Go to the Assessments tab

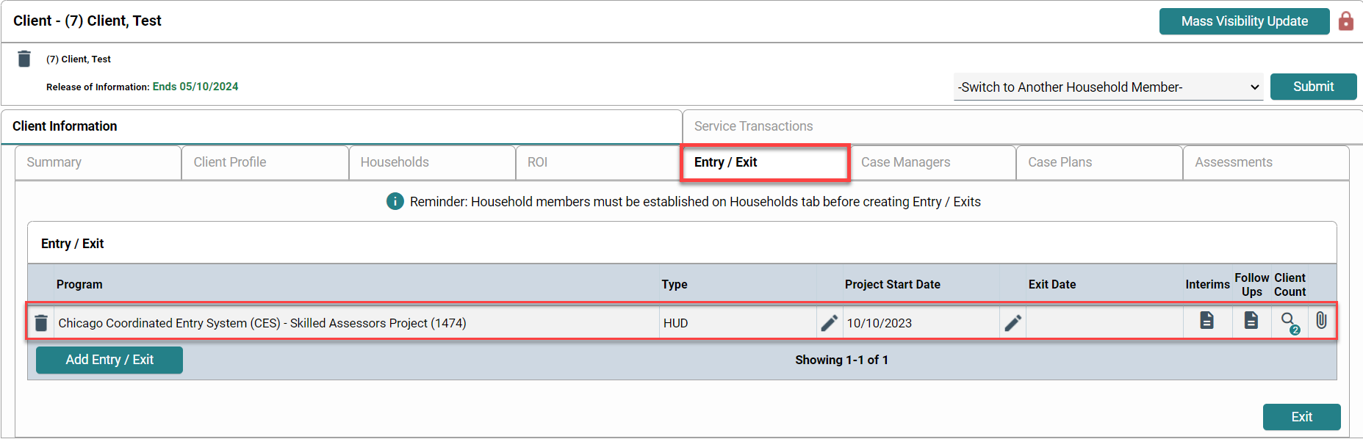pyautogui.click(x=1233, y=162)
